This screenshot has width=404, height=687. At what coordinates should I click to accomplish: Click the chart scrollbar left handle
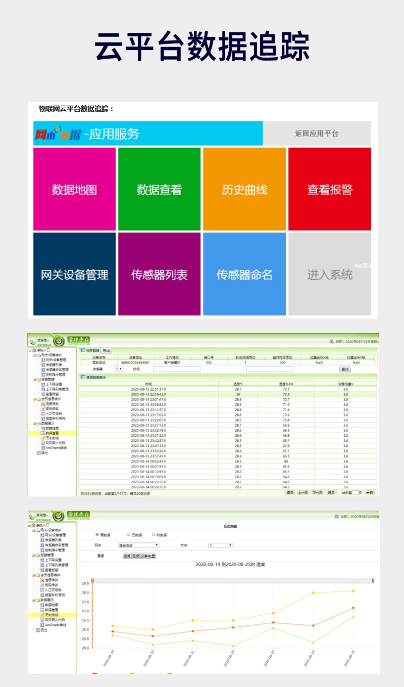click(92, 581)
